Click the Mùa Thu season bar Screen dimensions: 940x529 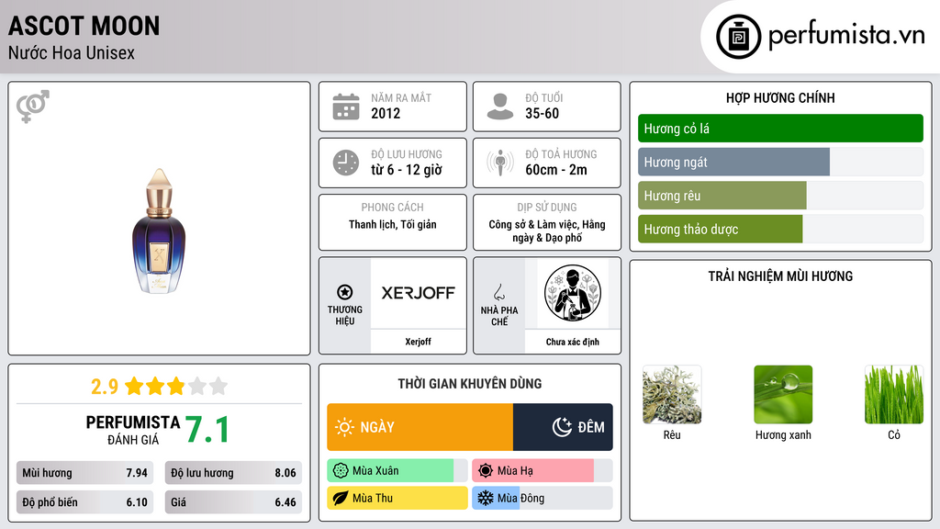[x=397, y=498]
